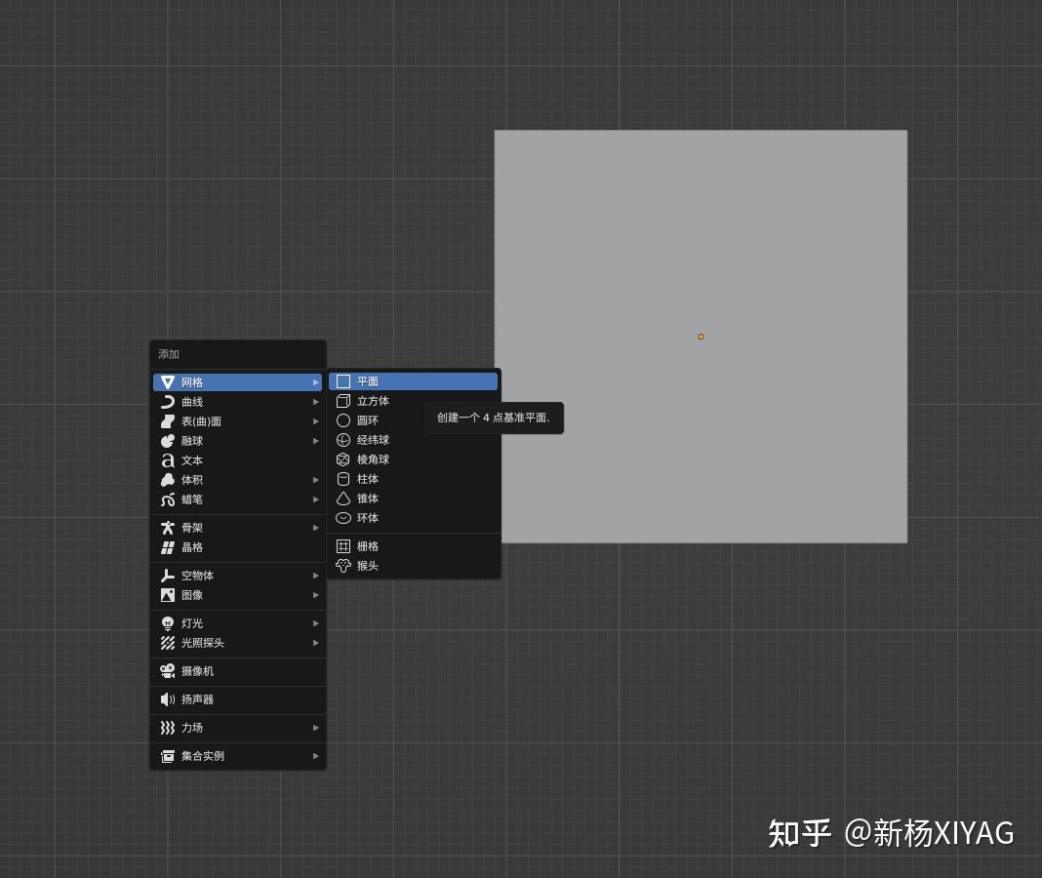Click the 体积 volume cloud icon
This screenshot has width=1042, height=878.
click(x=168, y=480)
